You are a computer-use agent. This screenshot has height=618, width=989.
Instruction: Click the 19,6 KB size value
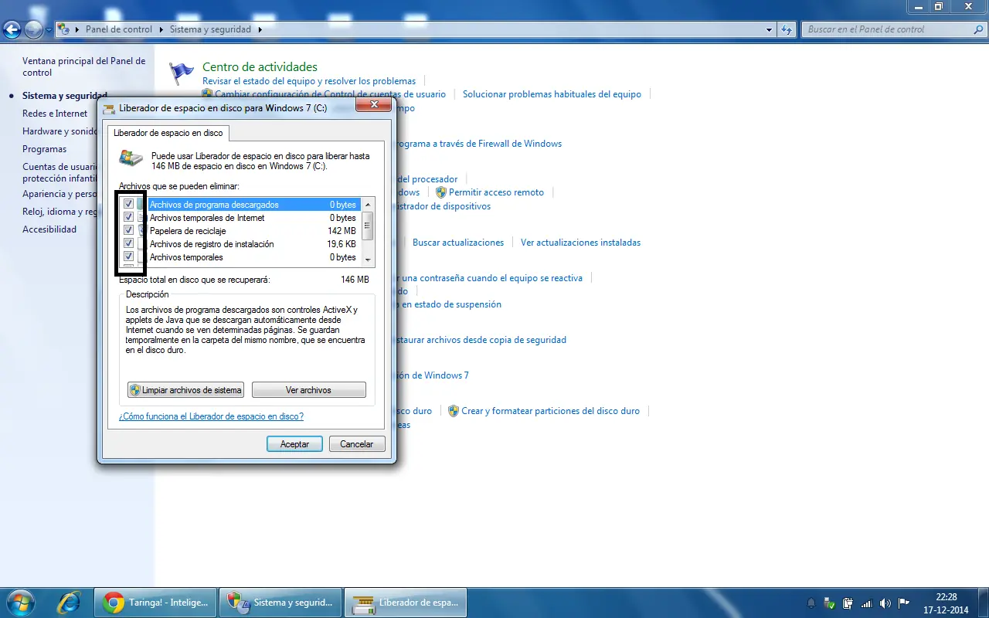[342, 244]
